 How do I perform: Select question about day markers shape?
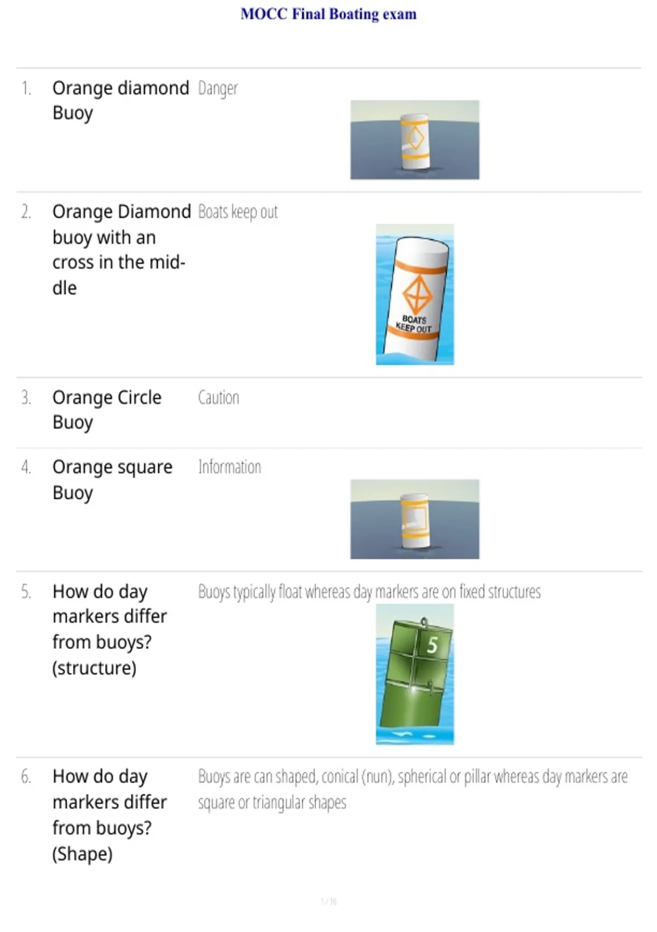pos(109,815)
